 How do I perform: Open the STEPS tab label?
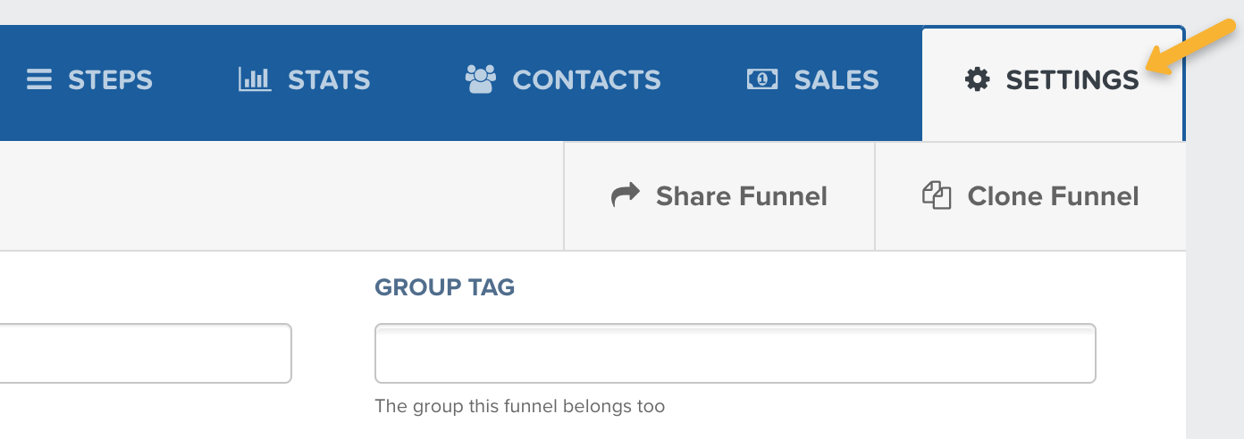[x=110, y=80]
